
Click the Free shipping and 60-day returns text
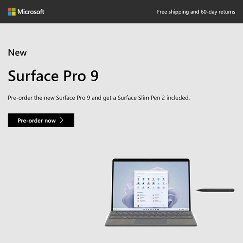pos(196,12)
